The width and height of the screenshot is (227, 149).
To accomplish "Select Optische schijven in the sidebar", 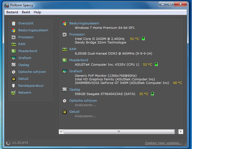I will click(32, 72).
